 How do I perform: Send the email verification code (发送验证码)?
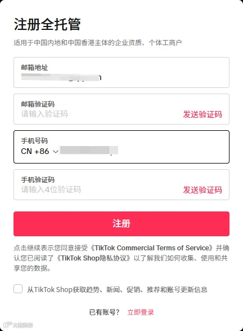[202, 114]
